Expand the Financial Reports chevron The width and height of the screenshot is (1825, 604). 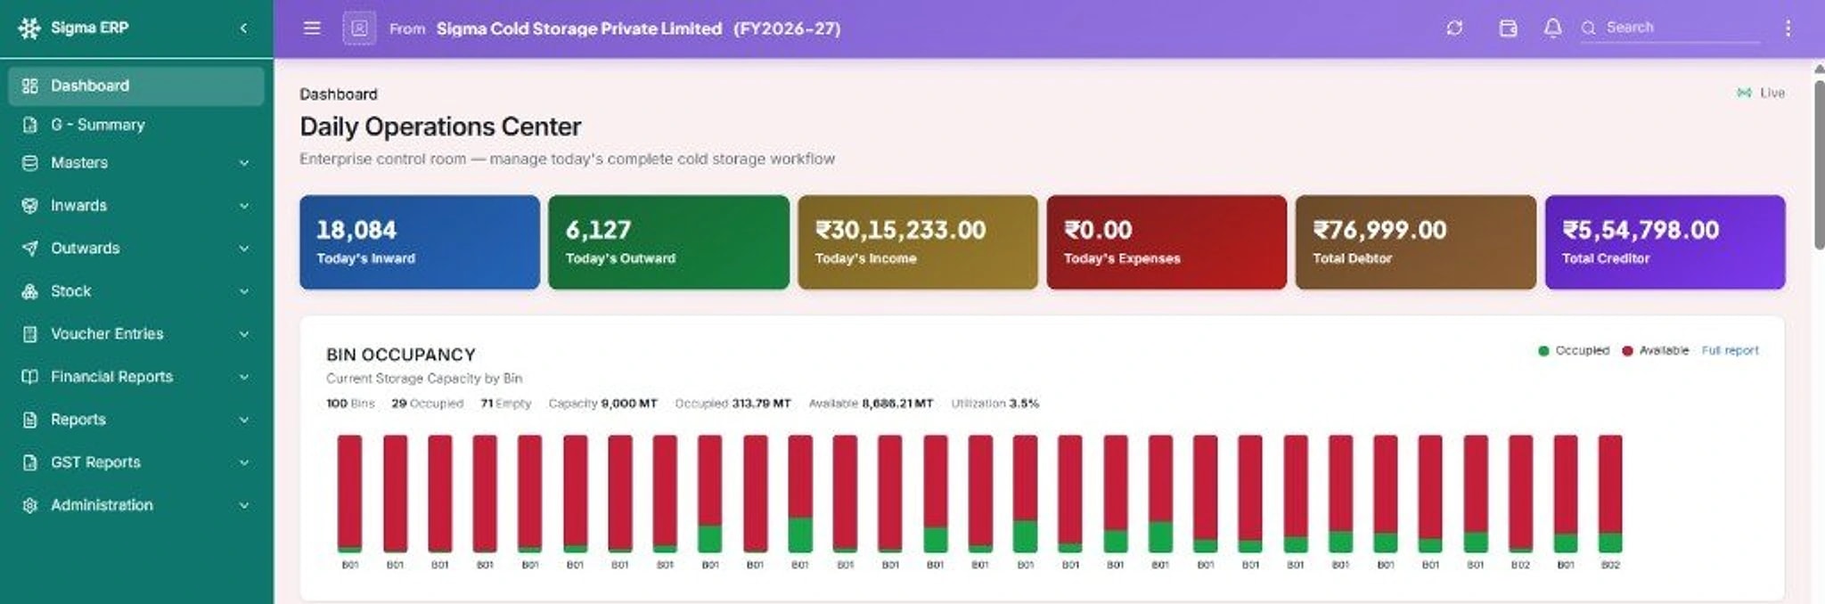point(243,377)
